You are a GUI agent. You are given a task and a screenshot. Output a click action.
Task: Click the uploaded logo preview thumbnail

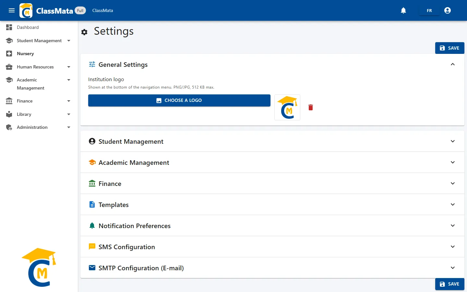[x=287, y=107]
